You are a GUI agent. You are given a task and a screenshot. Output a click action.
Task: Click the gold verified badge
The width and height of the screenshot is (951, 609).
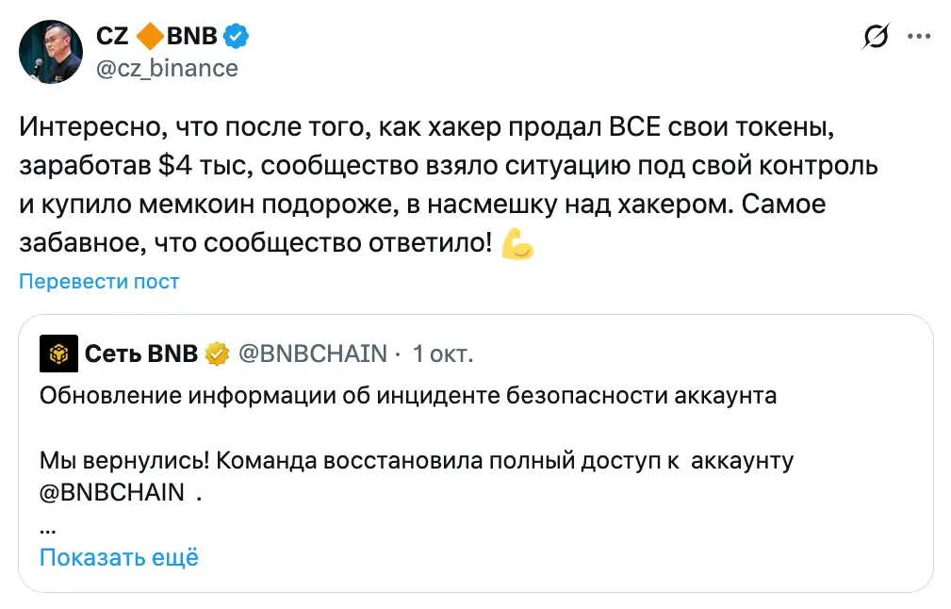pyautogui.click(x=218, y=354)
